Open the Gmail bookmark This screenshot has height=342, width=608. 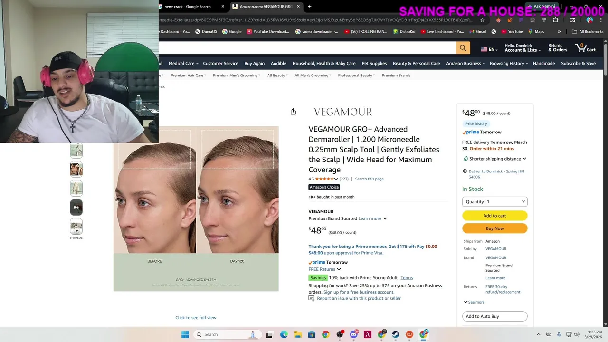click(477, 32)
